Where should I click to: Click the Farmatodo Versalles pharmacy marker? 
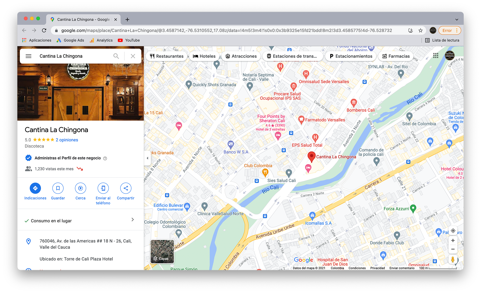click(301, 120)
